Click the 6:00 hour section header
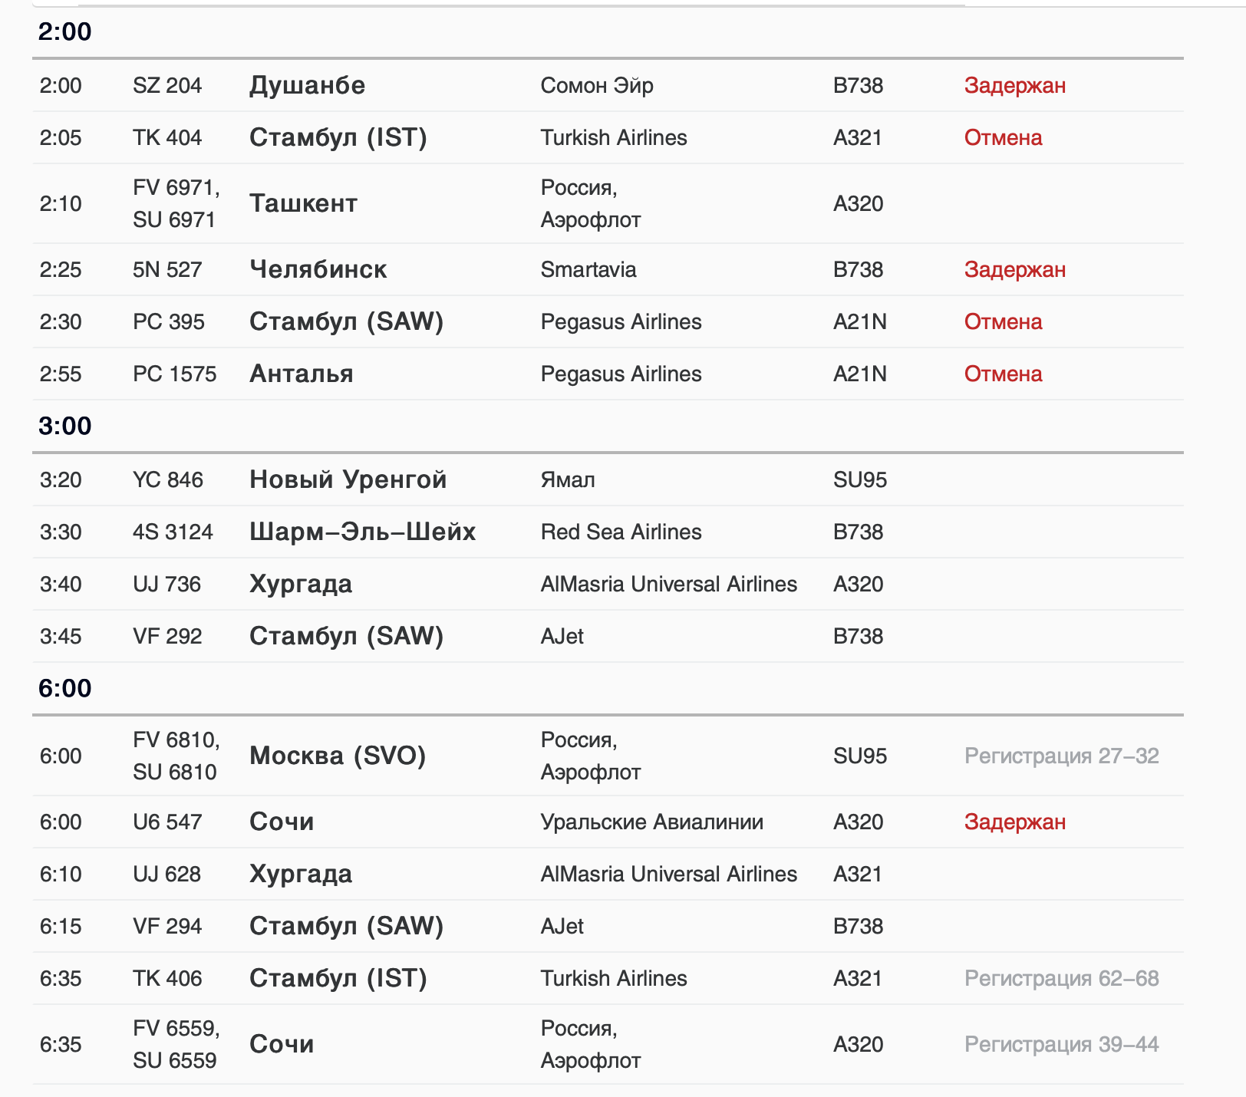 click(65, 688)
